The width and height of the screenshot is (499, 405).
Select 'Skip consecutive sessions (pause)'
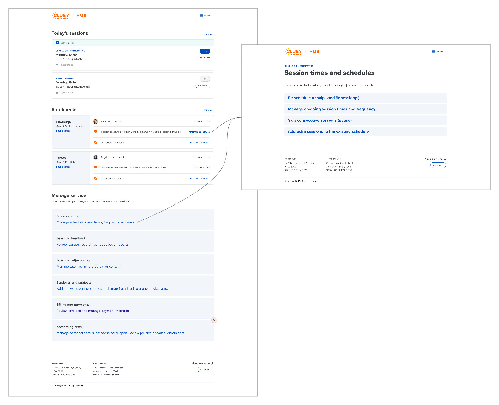[365, 120]
